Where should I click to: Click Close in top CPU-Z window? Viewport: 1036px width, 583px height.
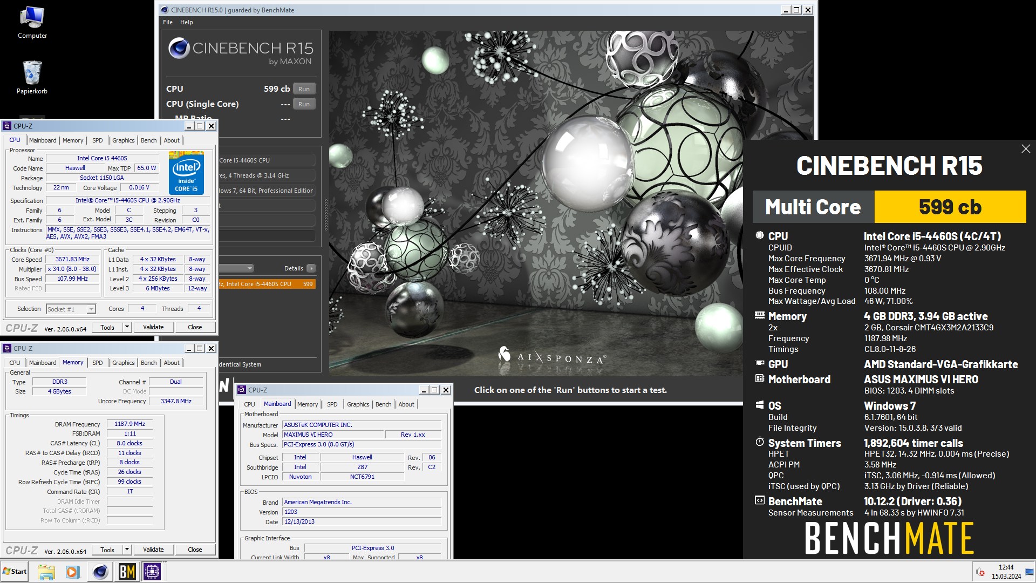pos(195,327)
